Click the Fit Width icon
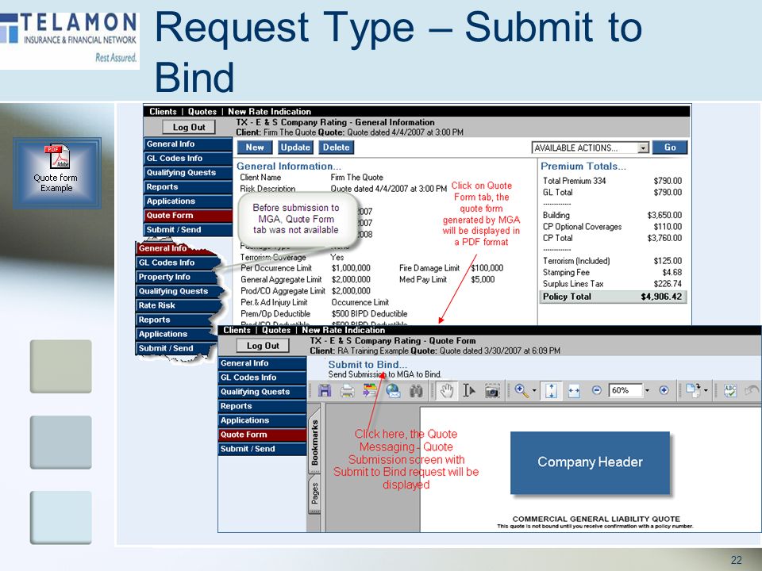This screenshot has height=571, width=762. tap(574, 391)
